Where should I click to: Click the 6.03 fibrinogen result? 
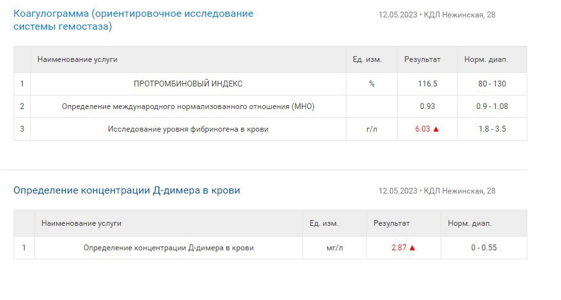tap(423, 129)
